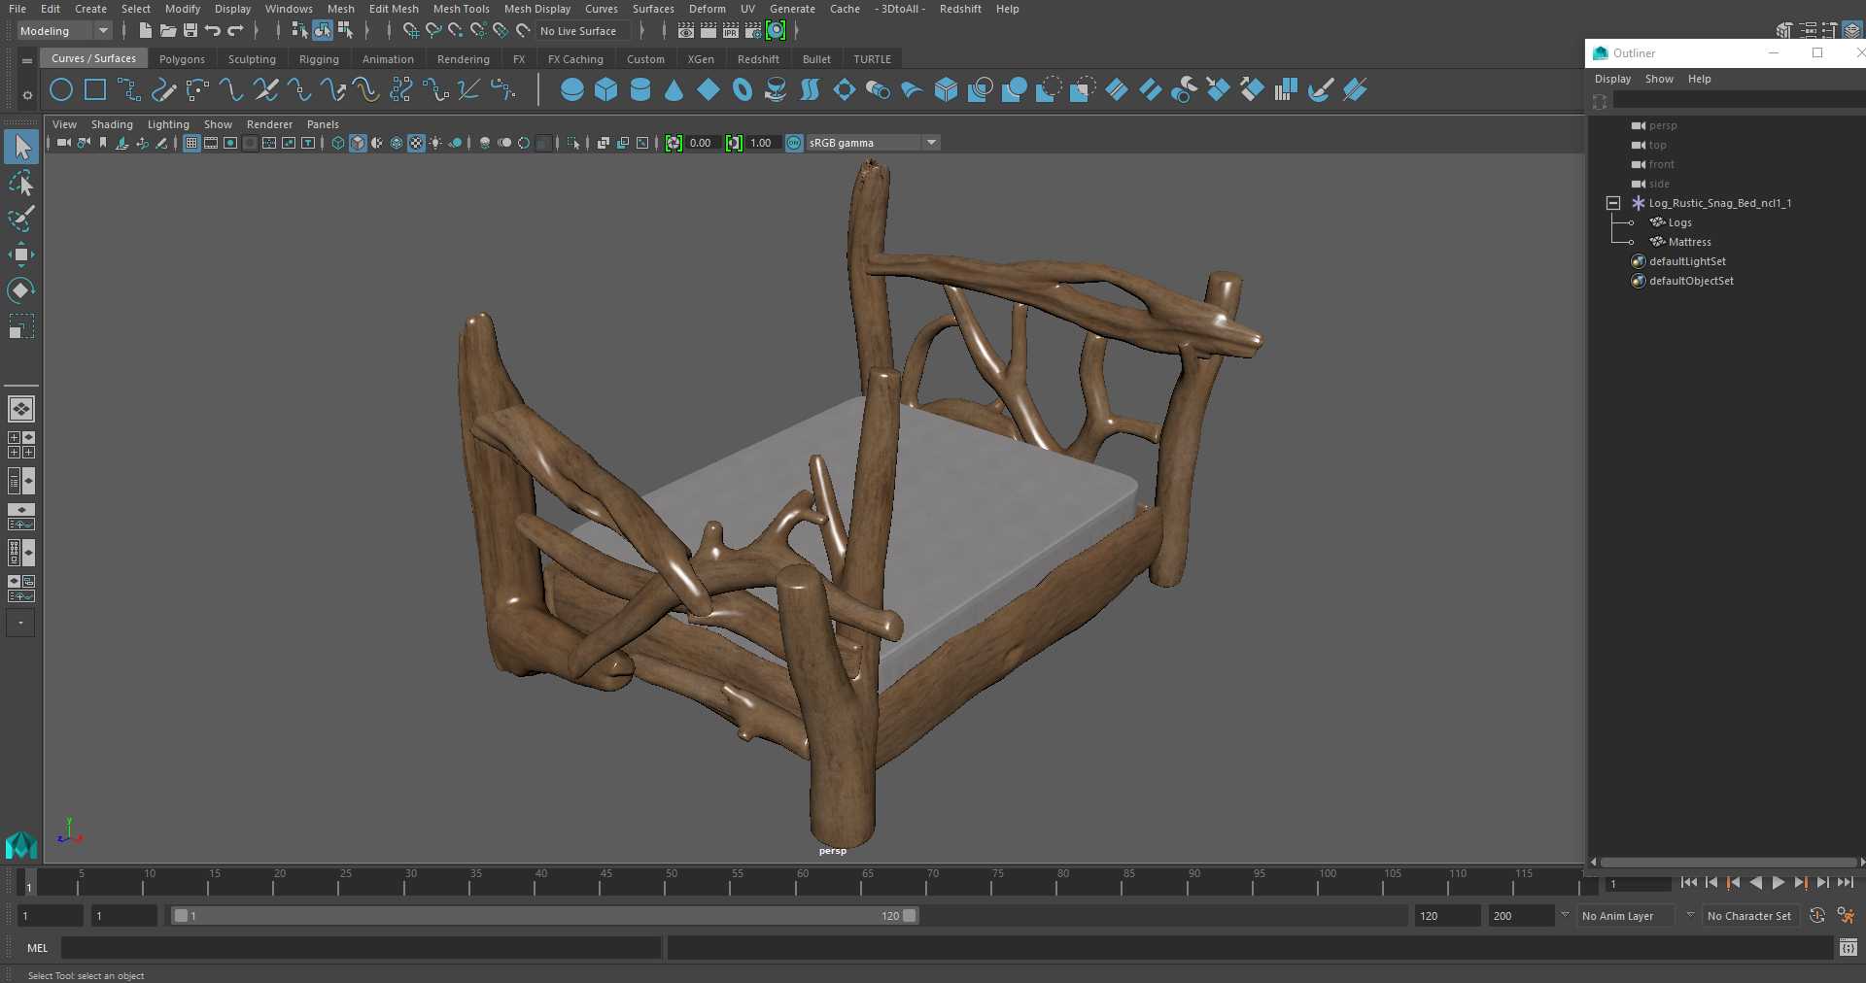Create a NURBS cube from shelf

click(x=606, y=90)
